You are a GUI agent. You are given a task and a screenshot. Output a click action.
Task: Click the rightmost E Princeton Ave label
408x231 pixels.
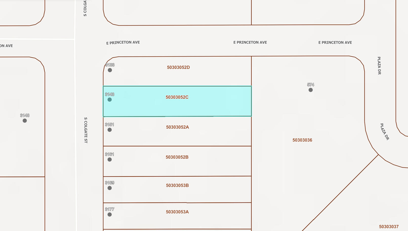point(335,42)
